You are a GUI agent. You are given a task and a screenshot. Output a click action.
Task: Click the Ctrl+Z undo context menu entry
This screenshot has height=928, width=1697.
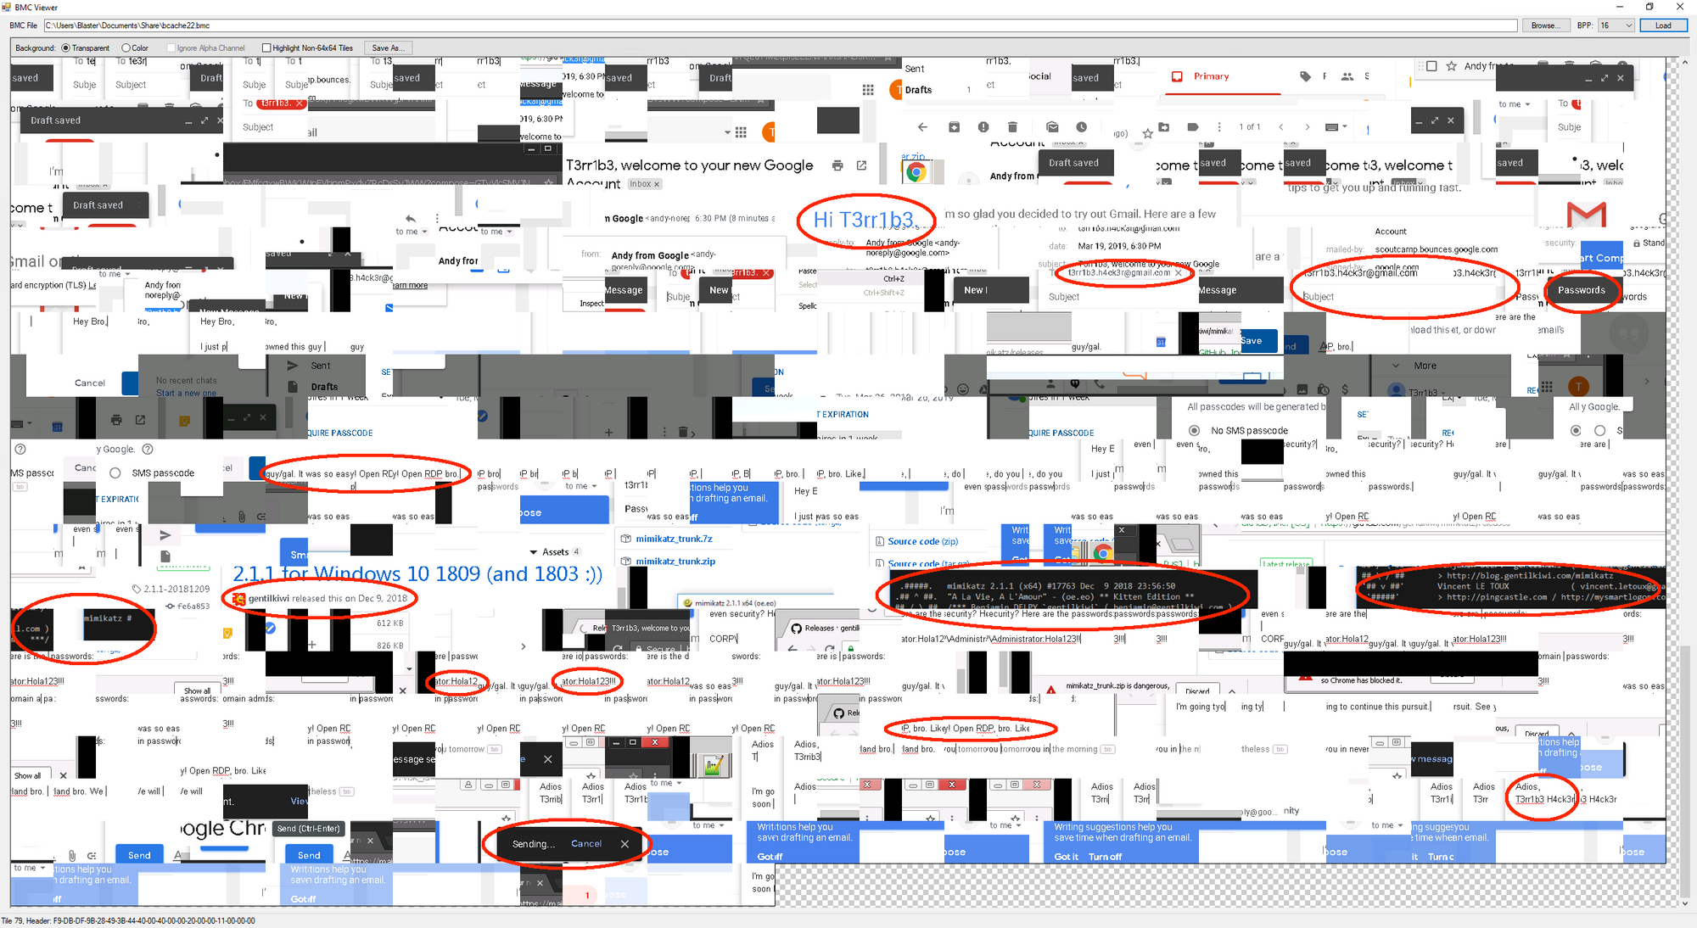tap(893, 278)
